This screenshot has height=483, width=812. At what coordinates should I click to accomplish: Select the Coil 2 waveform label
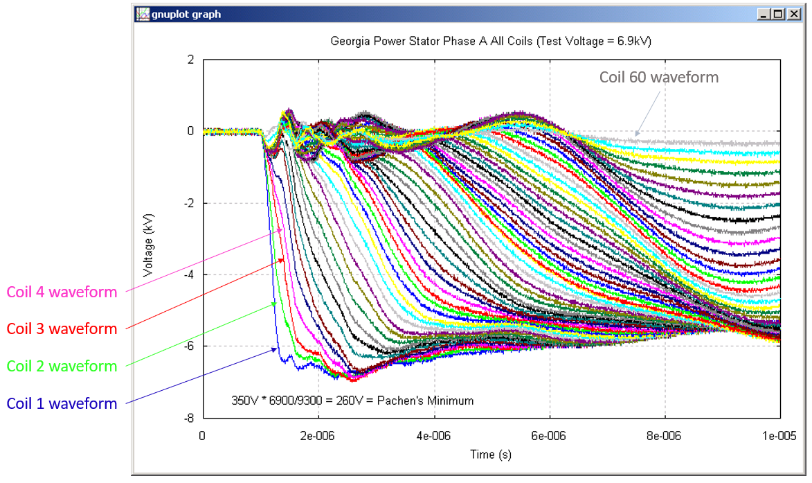[61, 367]
